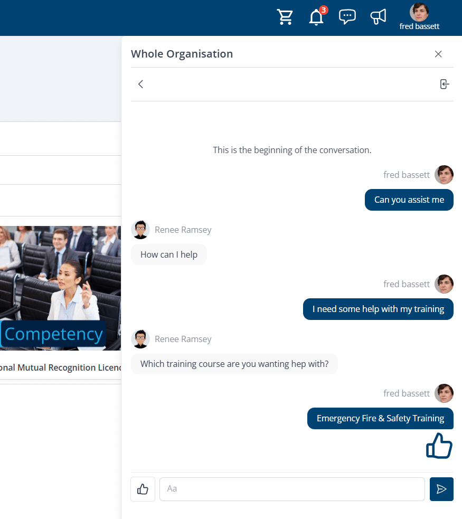Open fred bassett profile menu
Image resolution: width=462 pixels, height=519 pixels.
419,17
